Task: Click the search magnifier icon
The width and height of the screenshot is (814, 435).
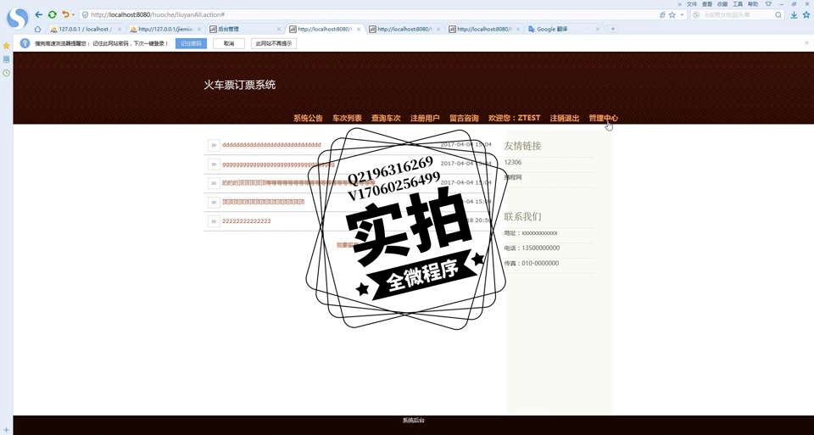Action: 778,14
